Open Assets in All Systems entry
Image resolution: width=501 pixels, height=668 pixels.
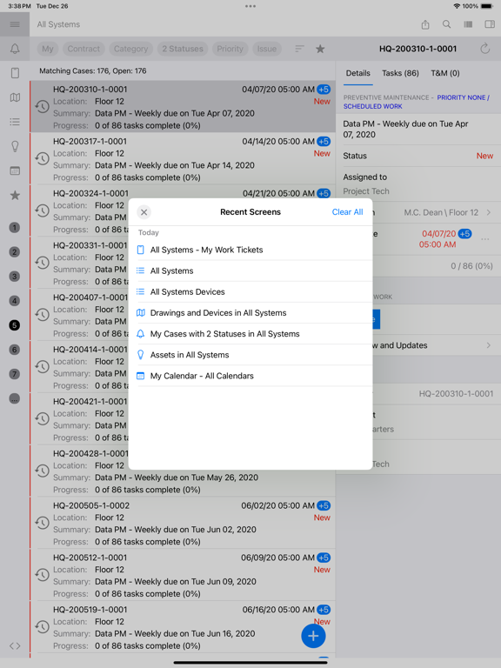click(x=250, y=355)
